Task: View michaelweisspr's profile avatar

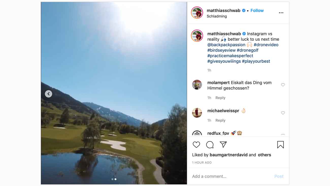Action: (x=197, y=113)
